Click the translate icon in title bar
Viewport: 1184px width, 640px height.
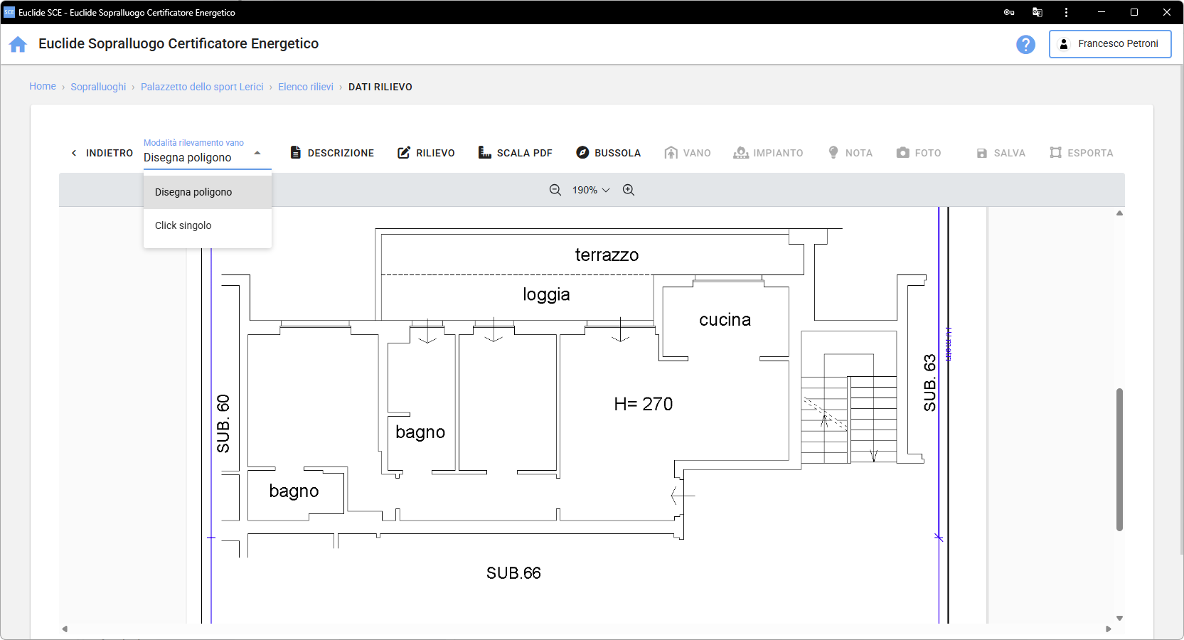(1038, 12)
